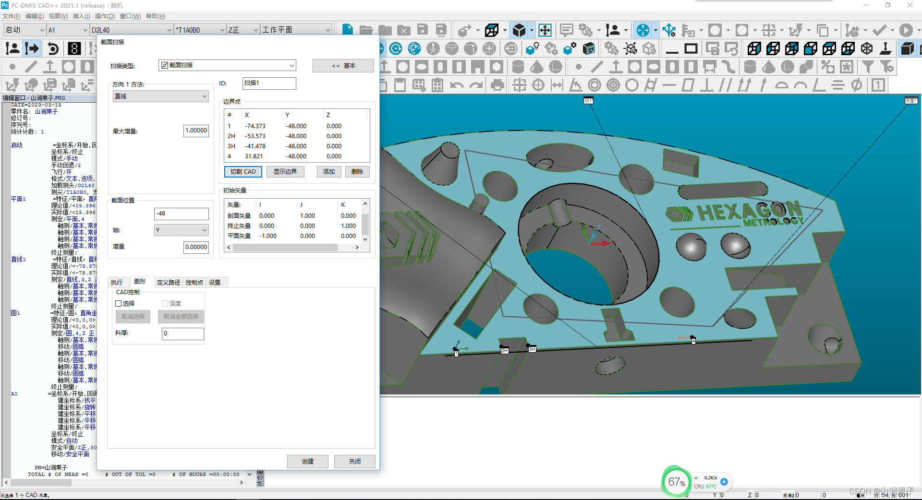Open the symmetry dimension icon
The image size is (922, 500).
pos(838,85)
